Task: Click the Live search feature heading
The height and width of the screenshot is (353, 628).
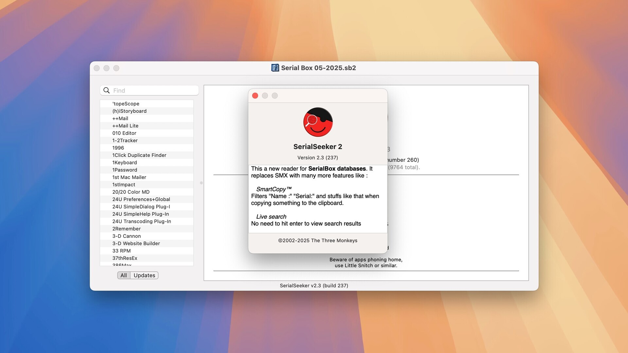Action: 271,217
